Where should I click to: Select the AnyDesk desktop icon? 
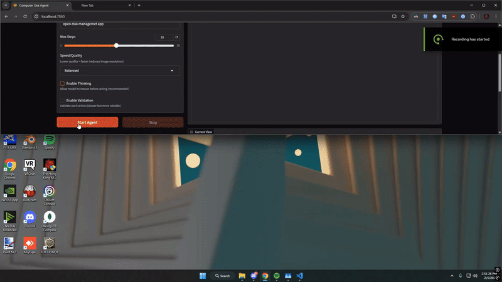[x=29, y=246]
